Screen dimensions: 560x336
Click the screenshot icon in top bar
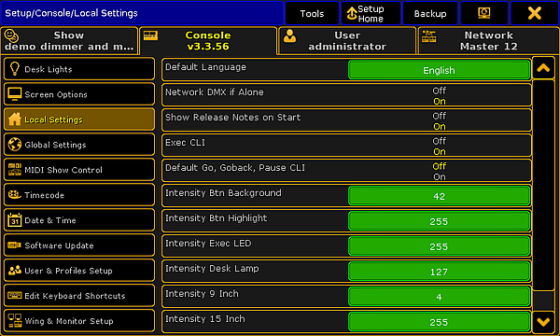(x=483, y=13)
